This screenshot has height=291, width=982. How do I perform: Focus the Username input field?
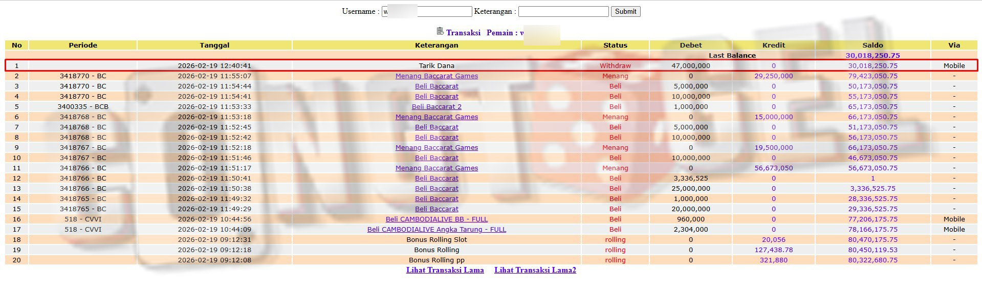click(x=426, y=11)
